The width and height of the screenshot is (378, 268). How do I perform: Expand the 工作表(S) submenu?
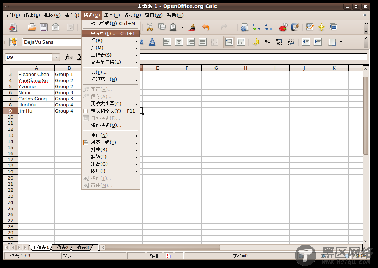click(111, 55)
